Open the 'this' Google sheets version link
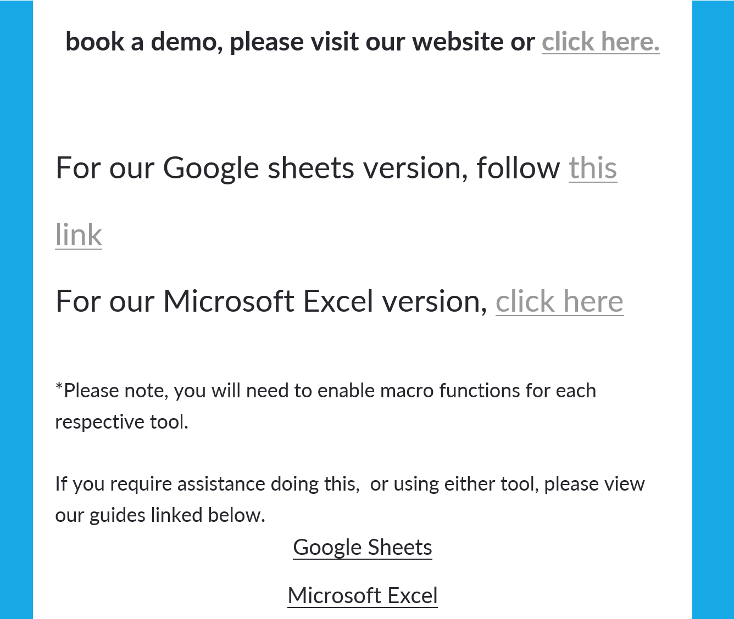734x619 pixels. tap(592, 167)
